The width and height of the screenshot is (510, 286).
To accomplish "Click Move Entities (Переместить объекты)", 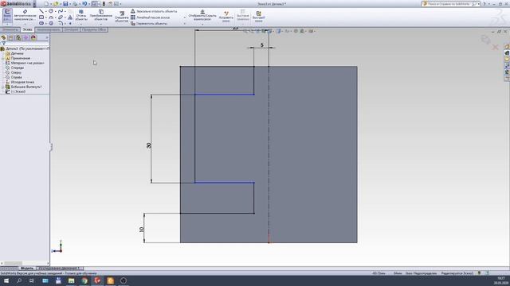I will click(x=149, y=23).
